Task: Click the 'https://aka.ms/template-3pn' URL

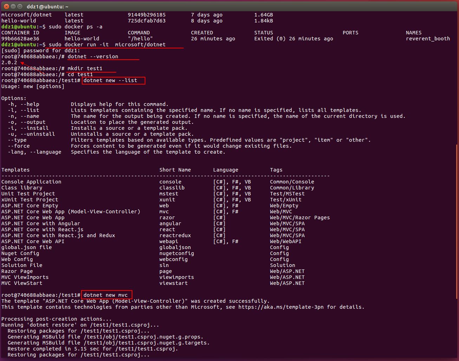Action: coord(281,307)
